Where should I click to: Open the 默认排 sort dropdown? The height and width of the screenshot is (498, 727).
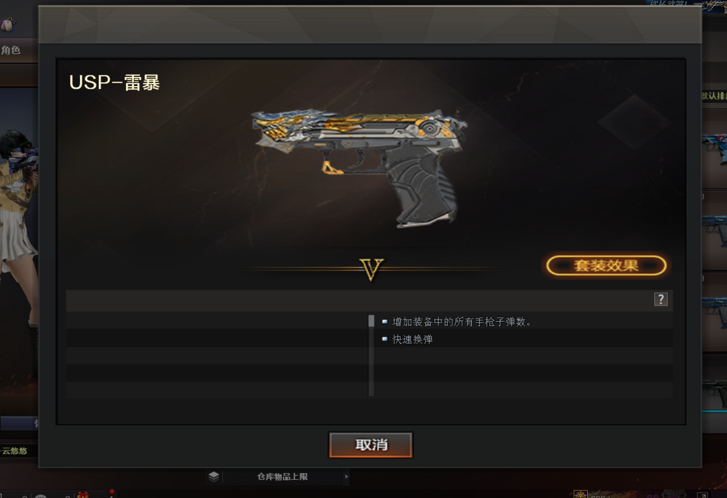point(714,96)
